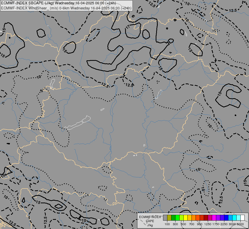Click the 500 value on the legend scale
The image size is (249, 229).
(183, 224)
